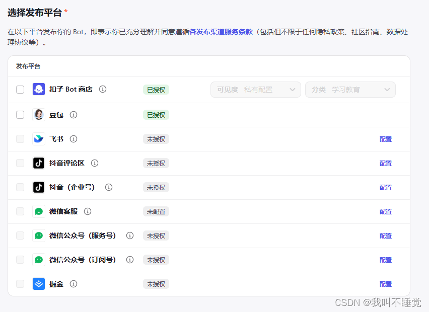Click the 已授权 badge for 豆包
The height and width of the screenshot is (312, 429).
click(156, 115)
